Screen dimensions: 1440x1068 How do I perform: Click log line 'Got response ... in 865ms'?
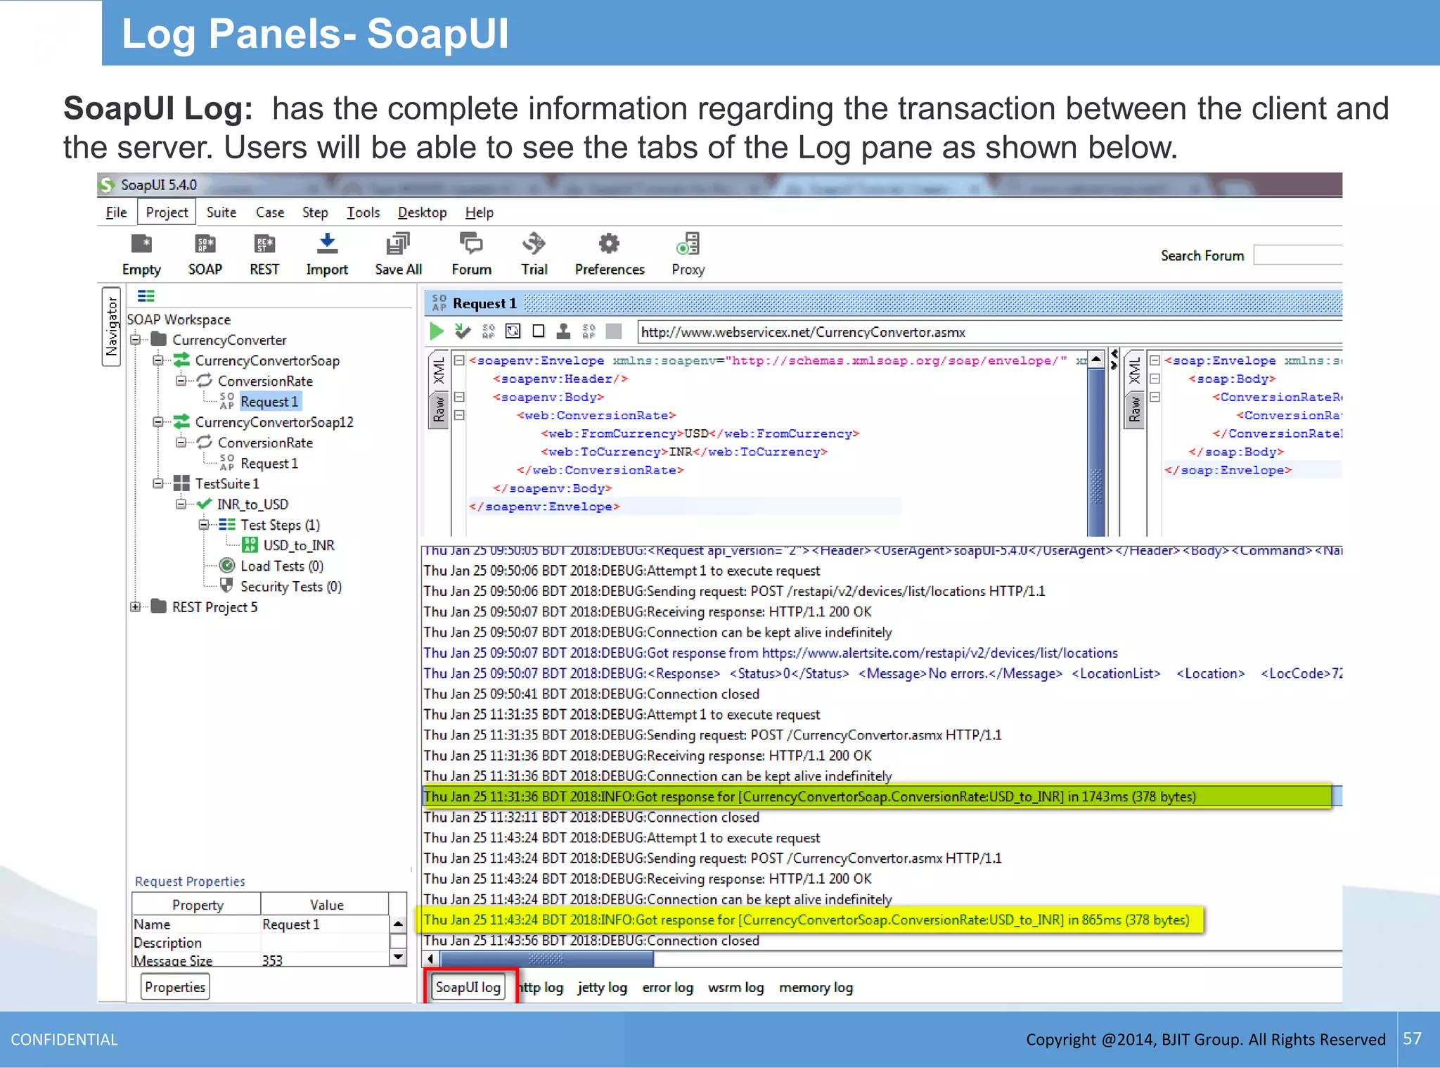coord(806,919)
